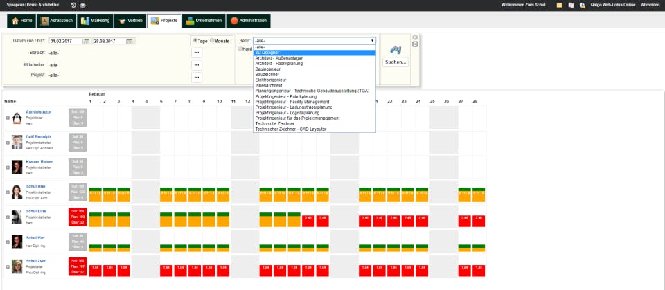Select the Monate radio button

coord(212,41)
